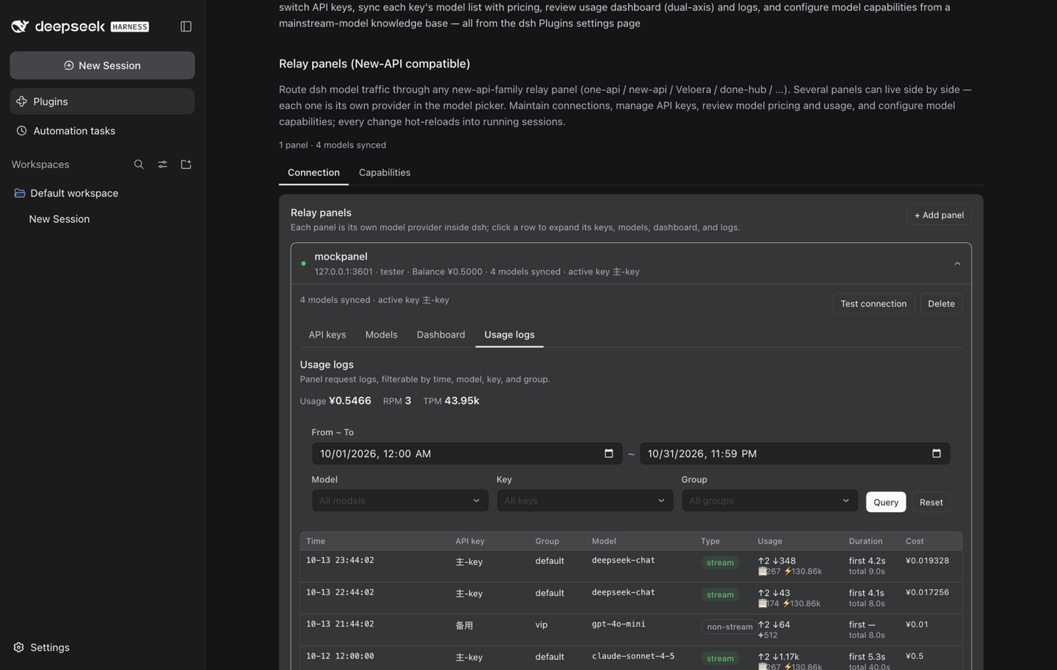Image resolution: width=1057 pixels, height=670 pixels.
Task: Click the claude-sonnet-4-5 model cell
Action: (633, 656)
